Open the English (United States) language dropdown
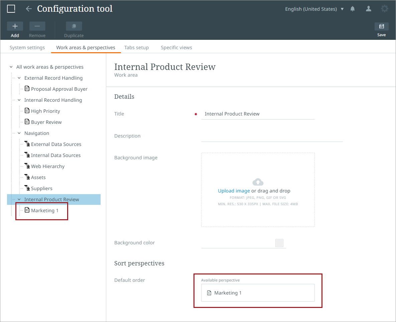This screenshot has width=396, height=322. 314,9
